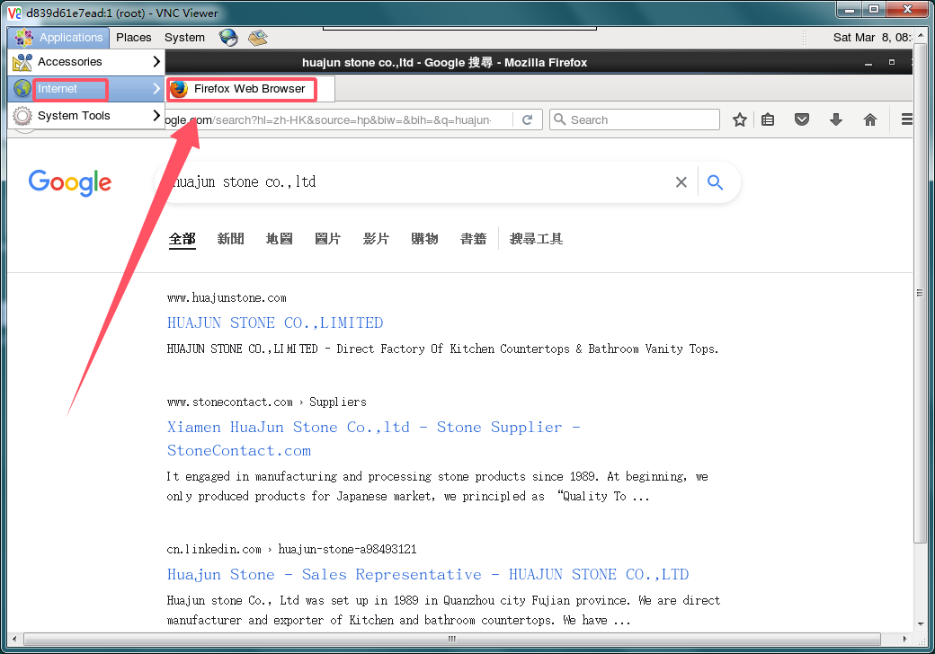935x654 pixels.
Task: Open the 搜尋工具 search tools
Action: click(x=536, y=239)
